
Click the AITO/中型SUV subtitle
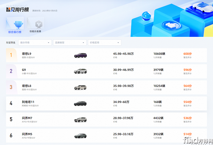click(x=29, y=138)
